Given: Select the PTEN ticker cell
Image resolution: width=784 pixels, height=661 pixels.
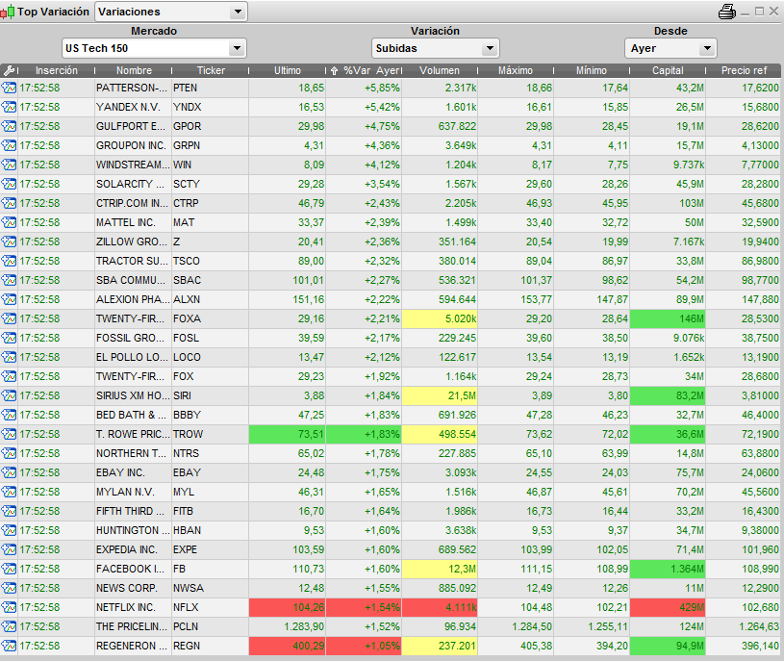Looking at the screenshot, I should (x=210, y=88).
